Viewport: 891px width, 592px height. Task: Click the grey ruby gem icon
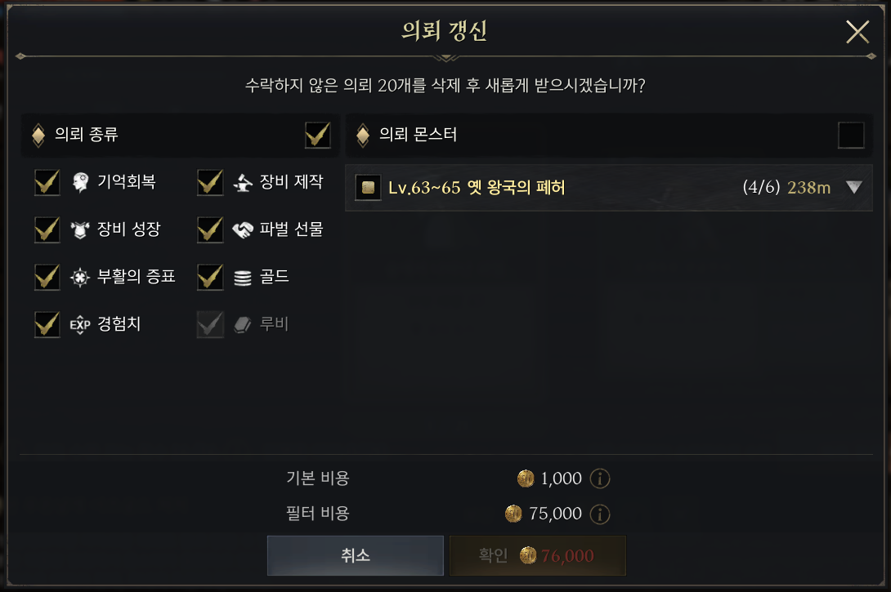(242, 324)
